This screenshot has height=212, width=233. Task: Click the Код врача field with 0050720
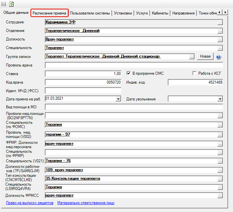click(x=83, y=82)
